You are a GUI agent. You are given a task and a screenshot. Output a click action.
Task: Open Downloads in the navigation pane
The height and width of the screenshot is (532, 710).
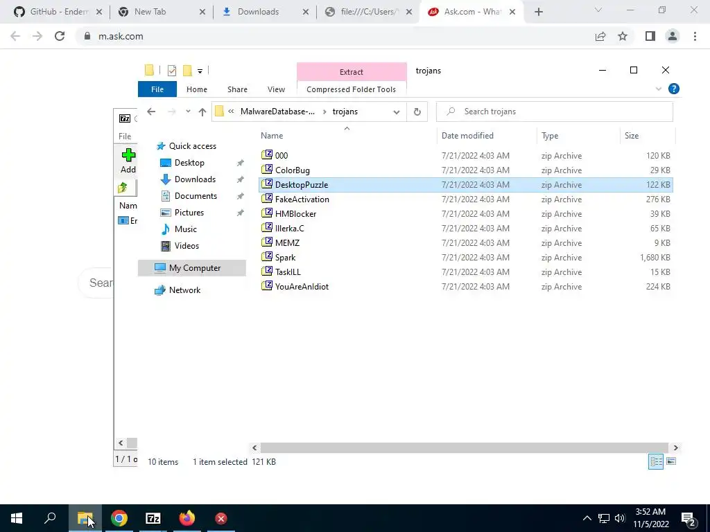click(195, 179)
